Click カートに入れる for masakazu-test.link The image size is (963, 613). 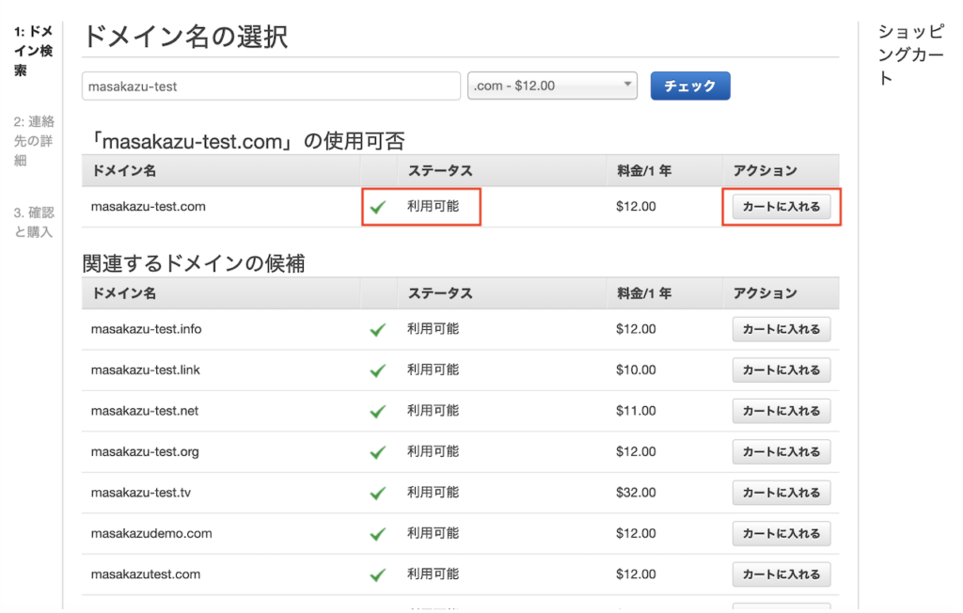[x=781, y=370]
